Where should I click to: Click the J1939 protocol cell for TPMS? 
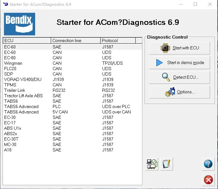(108, 85)
